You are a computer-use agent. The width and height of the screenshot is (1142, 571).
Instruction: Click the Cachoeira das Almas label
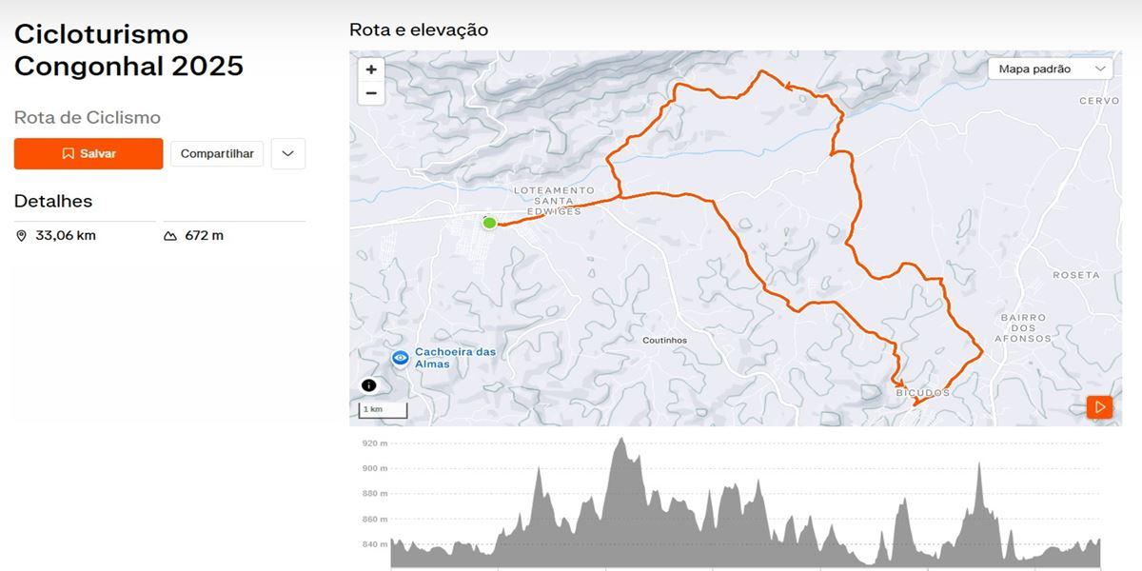pos(455,358)
